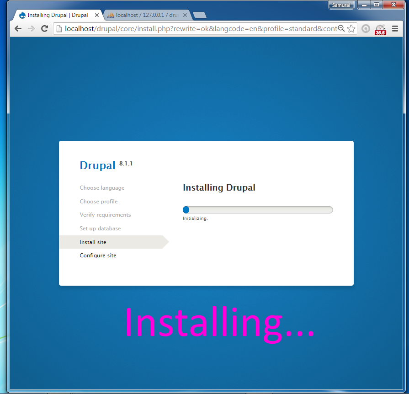
Task: Click the Samurai profile button
Action: coord(341,5)
